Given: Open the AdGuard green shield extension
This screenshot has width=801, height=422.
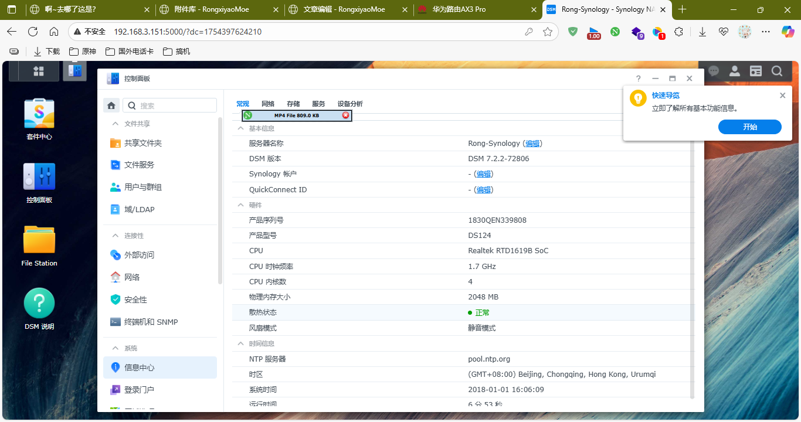Looking at the screenshot, I should [x=573, y=32].
